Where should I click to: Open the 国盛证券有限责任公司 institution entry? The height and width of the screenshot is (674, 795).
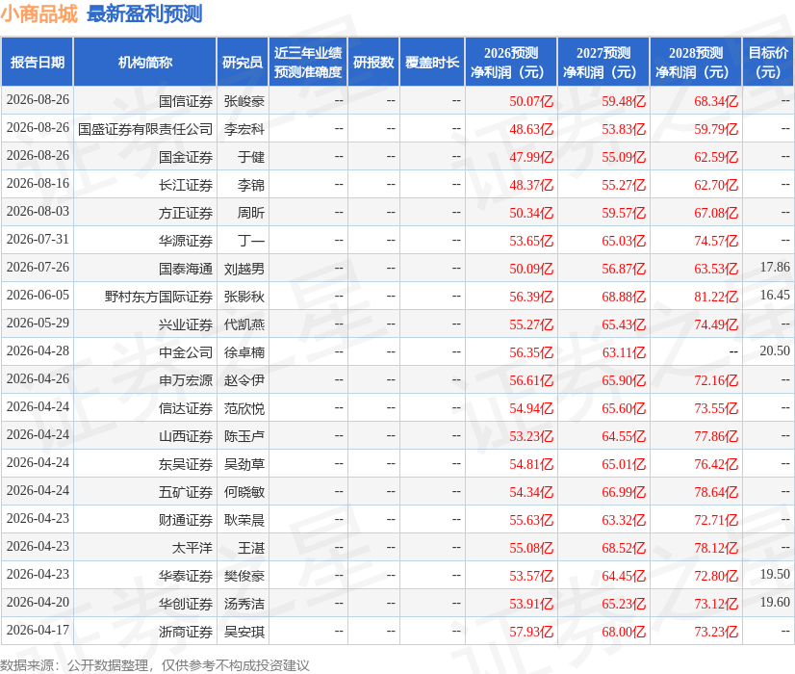(145, 129)
